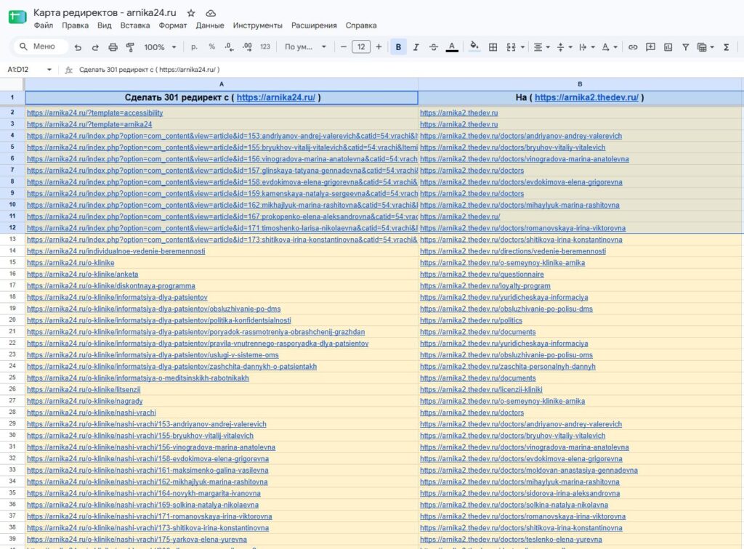Follow the arnika24.ru/o-klinike/anketa link
This screenshot has width=744, height=549.
(83, 274)
